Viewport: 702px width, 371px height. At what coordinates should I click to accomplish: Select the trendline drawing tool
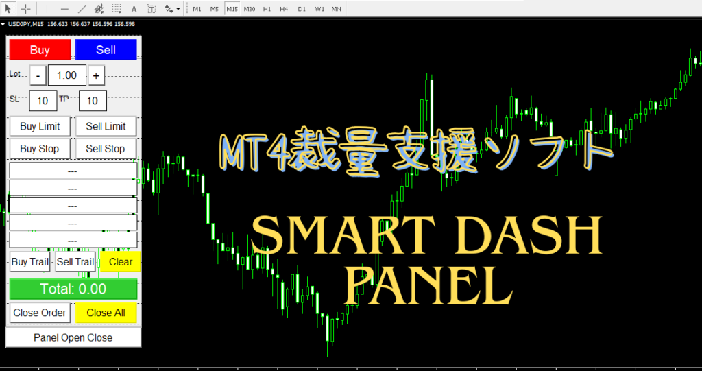click(x=82, y=9)
